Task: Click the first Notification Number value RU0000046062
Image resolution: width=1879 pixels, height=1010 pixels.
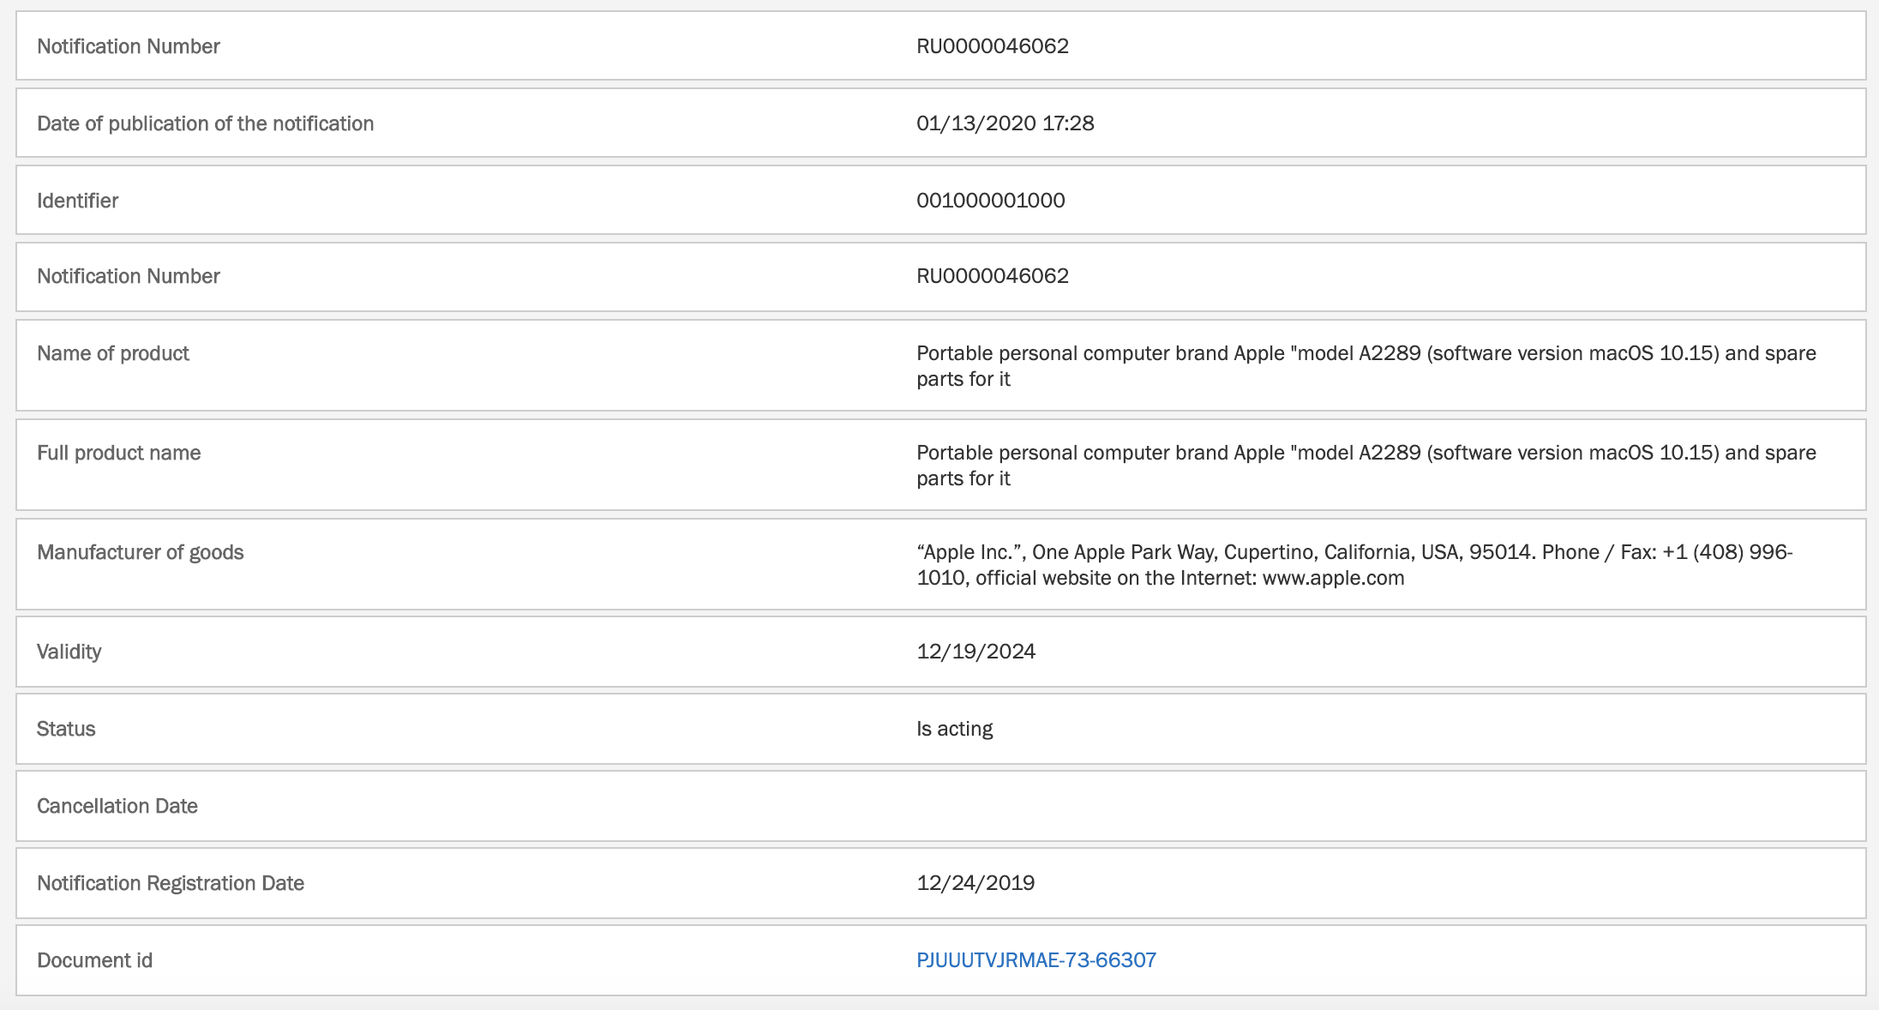Action: pos(992,46)
